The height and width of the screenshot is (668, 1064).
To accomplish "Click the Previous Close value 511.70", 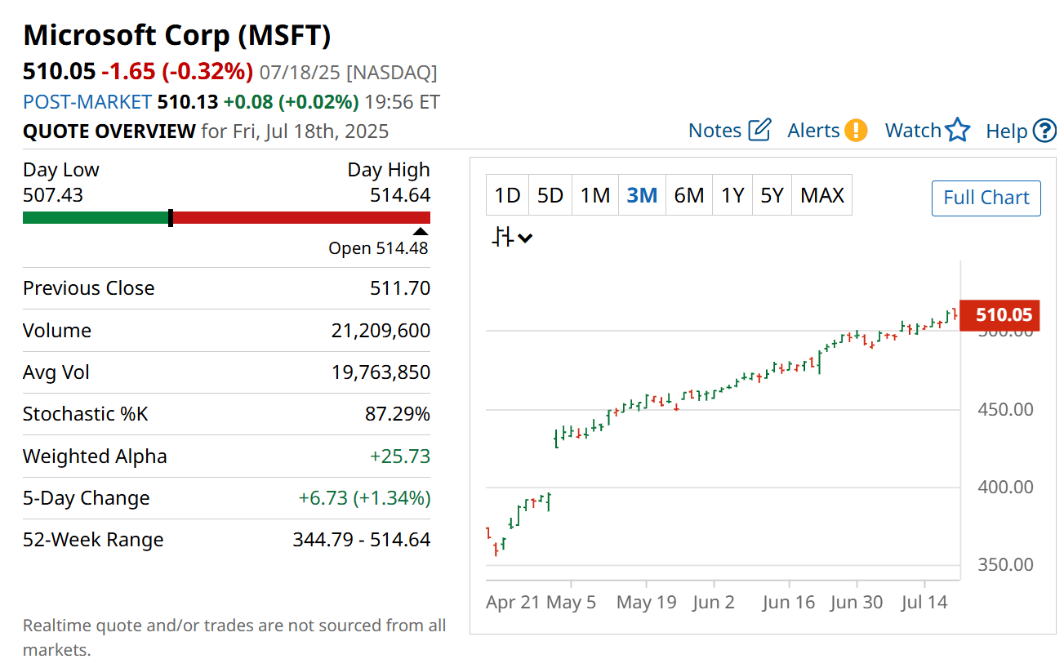I will click(x=400, y=288).
